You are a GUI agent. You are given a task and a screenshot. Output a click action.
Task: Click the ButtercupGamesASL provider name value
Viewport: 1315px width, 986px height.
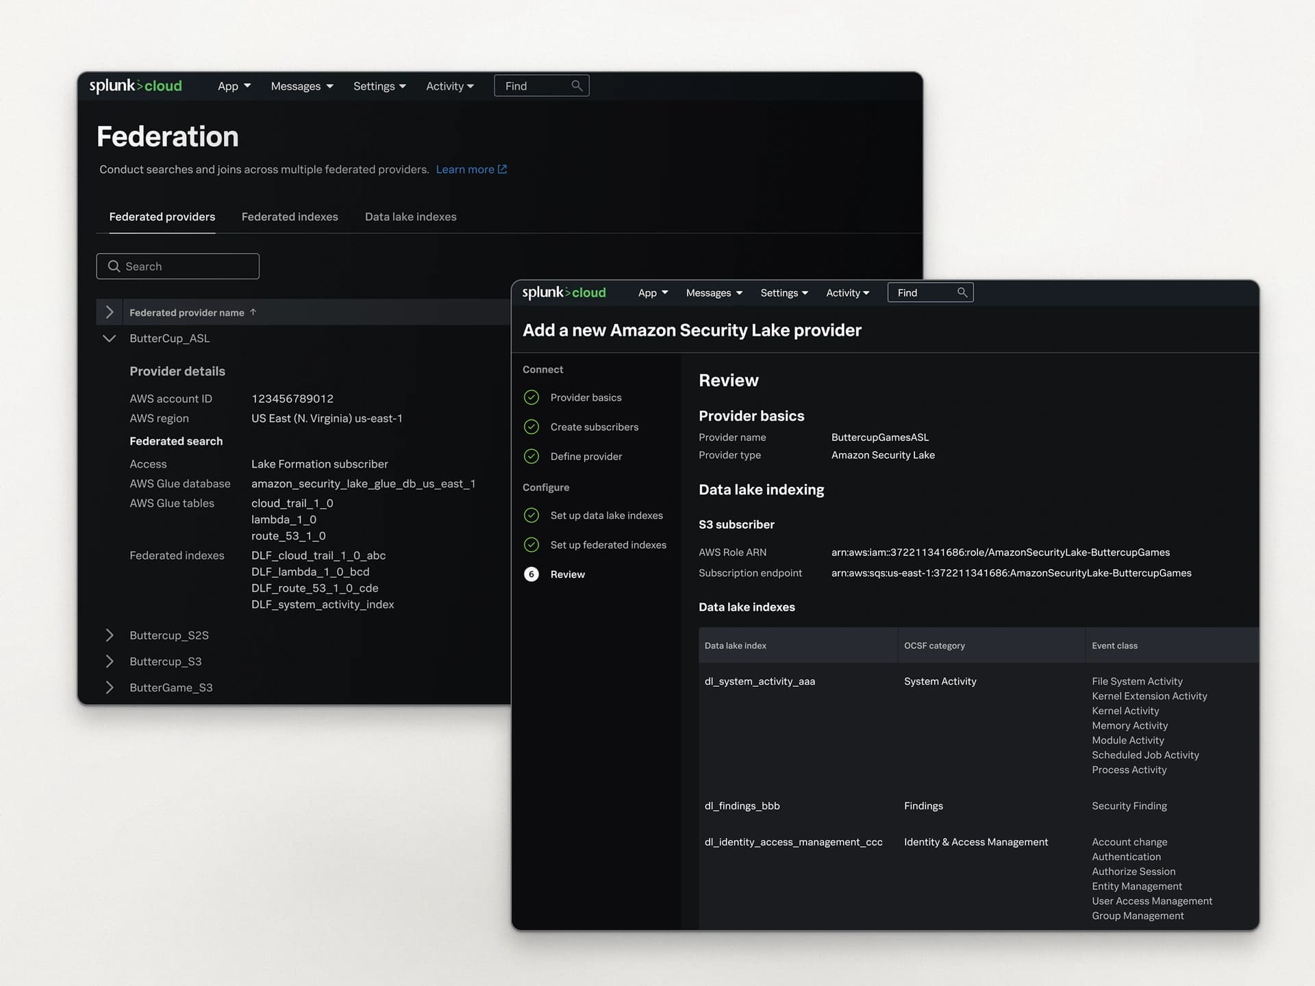(879, 437)
